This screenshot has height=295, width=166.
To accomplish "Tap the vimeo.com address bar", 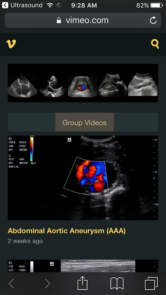I will [x=83, y=20].
